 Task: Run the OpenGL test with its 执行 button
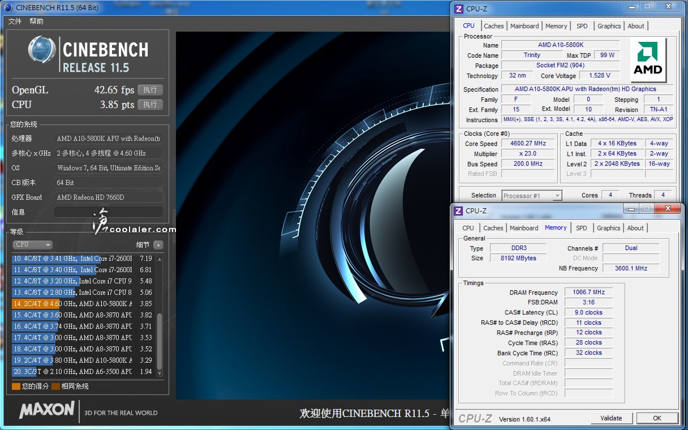[150, 90]
